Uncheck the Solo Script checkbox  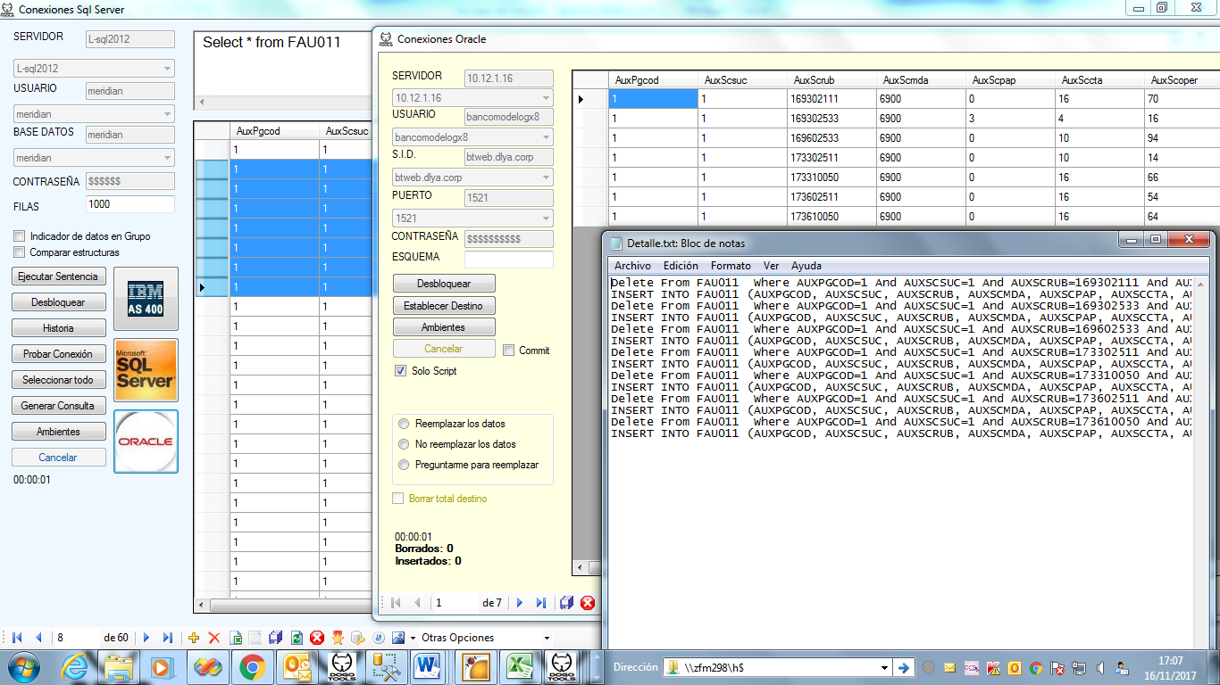(400, 371)
